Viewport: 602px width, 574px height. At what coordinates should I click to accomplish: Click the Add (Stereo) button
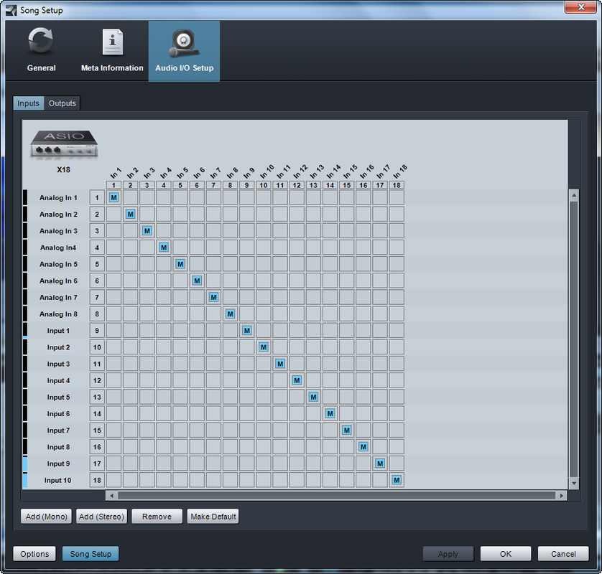point(101,517)
